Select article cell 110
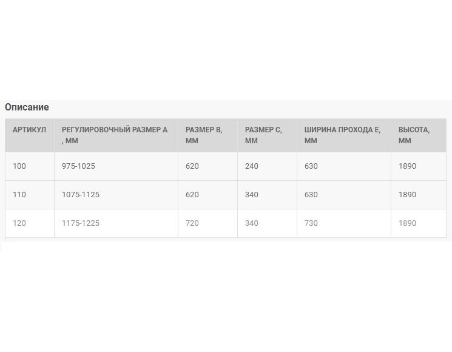 click(x=29, y=195)
